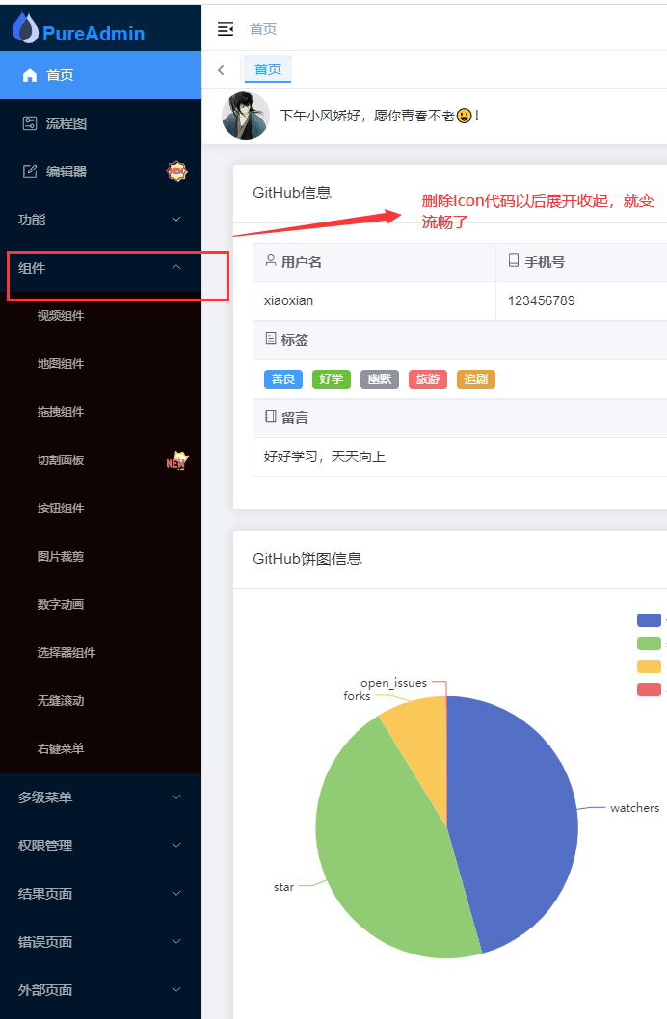
Task: Expand the 权限管理 chevron
Action: click(x=176, y=845)
